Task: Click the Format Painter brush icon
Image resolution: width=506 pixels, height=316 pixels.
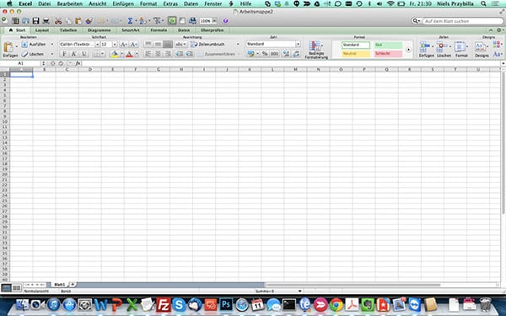Action: (x=89, y=21)
